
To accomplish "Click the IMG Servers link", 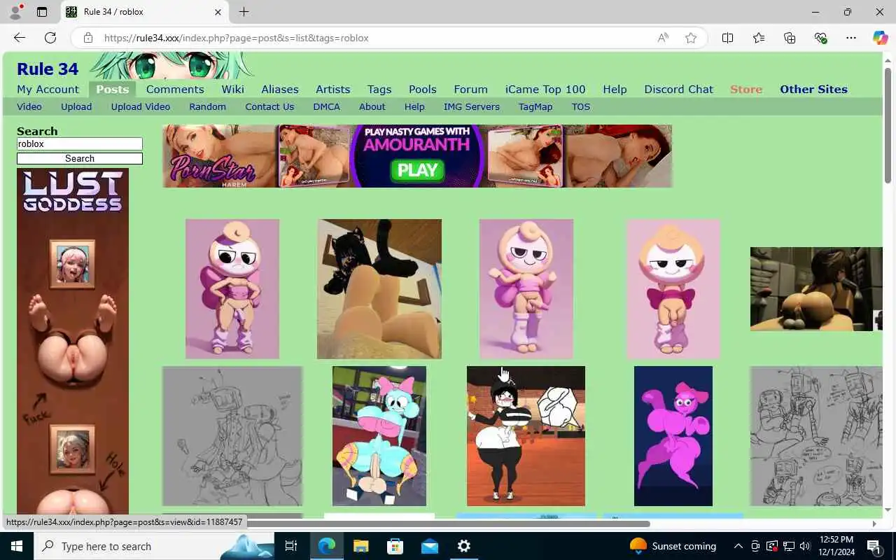I will (x=472, y=106).
